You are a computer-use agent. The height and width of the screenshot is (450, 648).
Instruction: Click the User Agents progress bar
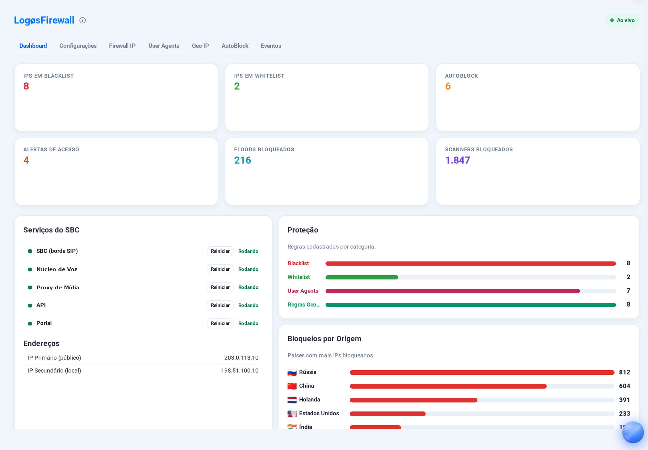(x=471, y=291)
